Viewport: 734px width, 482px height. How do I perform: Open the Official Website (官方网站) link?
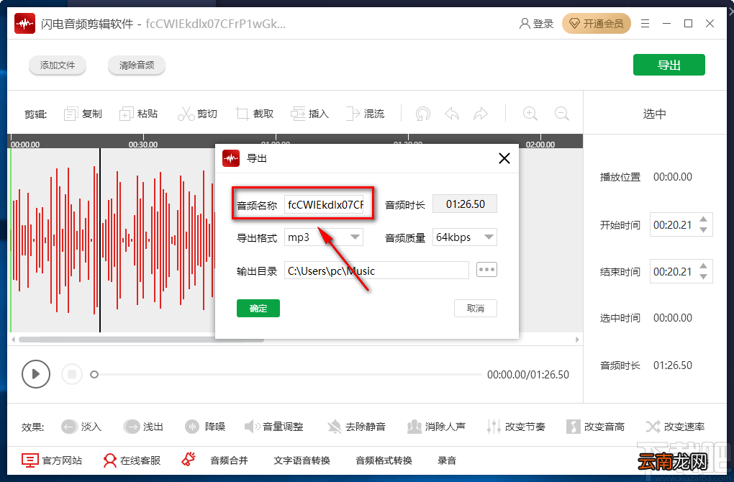52,460
